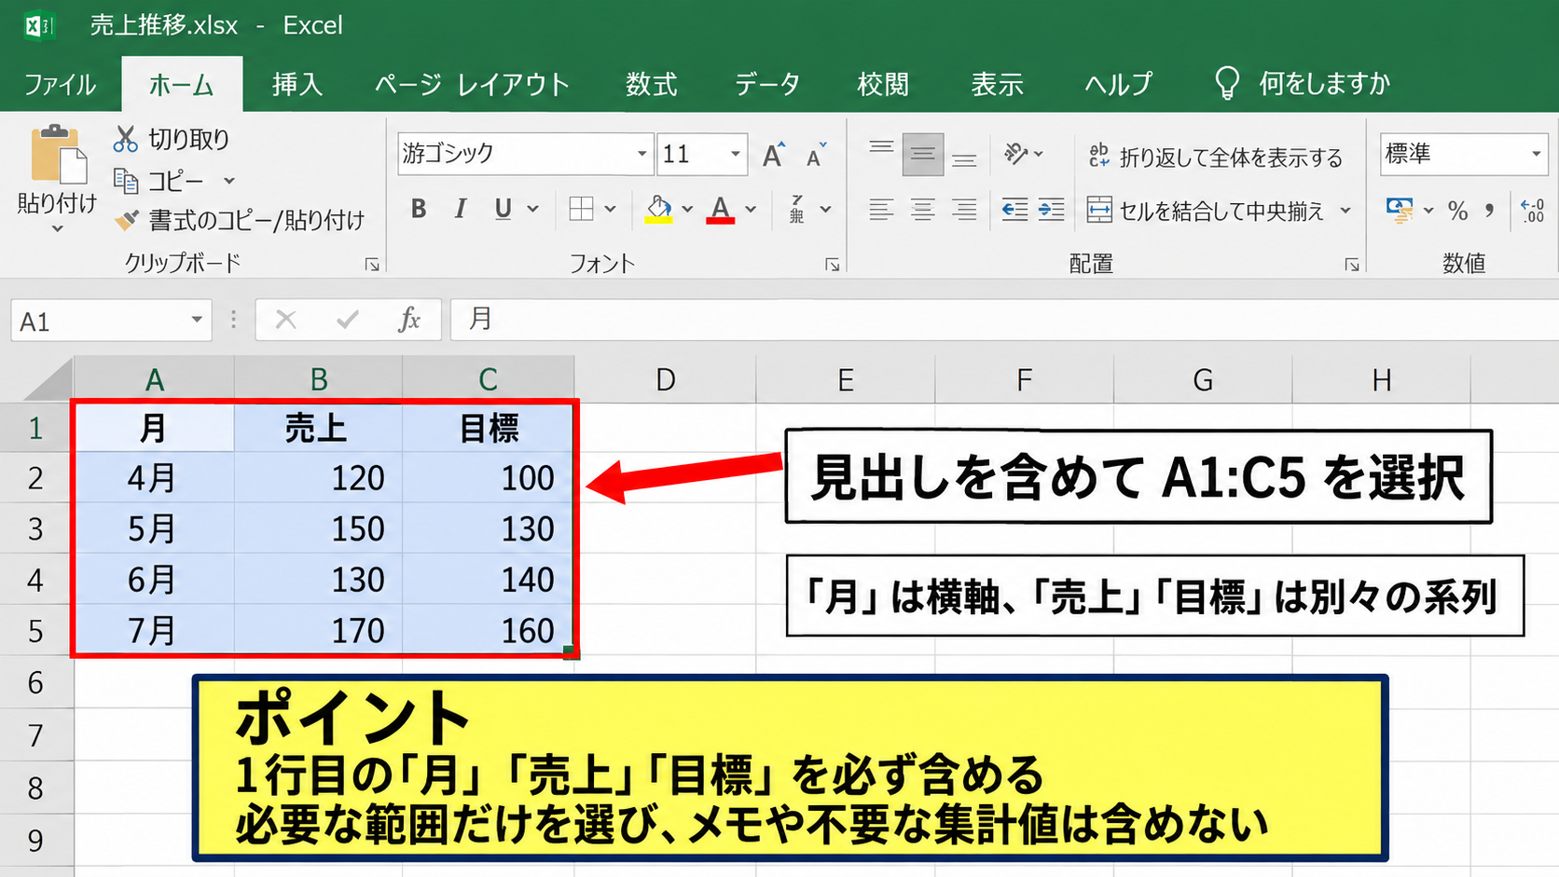Center text horizontally
This screenshot has width=1559, height=877.
922,210
